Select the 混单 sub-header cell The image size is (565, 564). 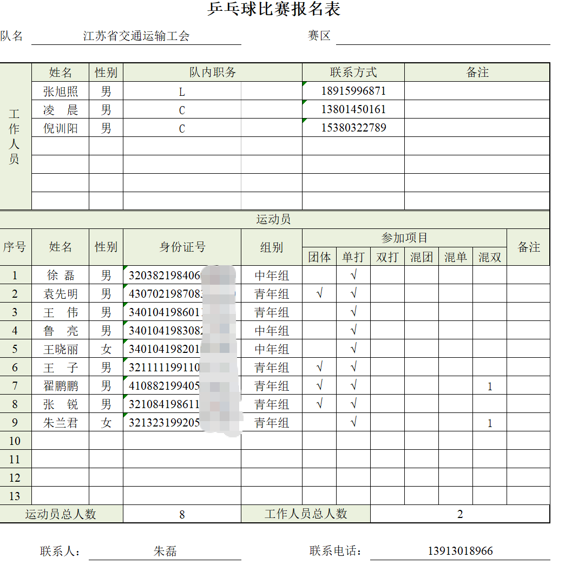click(456, 257)
